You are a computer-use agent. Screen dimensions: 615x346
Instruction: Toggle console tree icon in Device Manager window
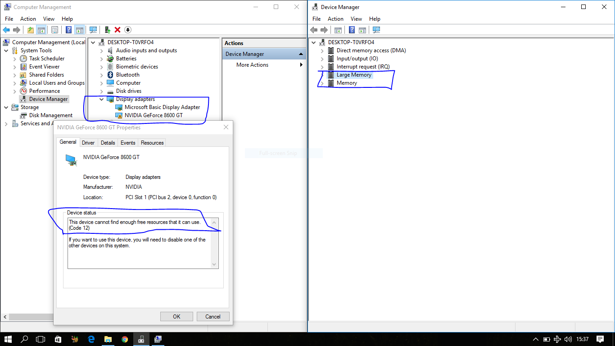pos(338,30)
